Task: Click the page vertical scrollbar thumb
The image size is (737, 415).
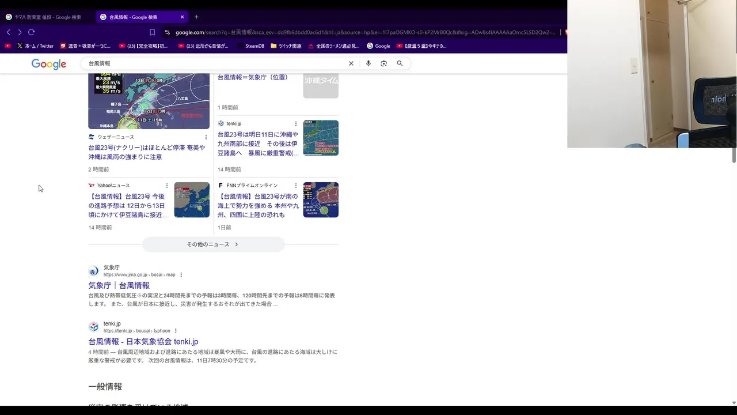Action: pos(734,154)
